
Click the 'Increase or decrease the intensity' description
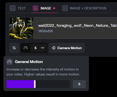(x=43, y=72)
